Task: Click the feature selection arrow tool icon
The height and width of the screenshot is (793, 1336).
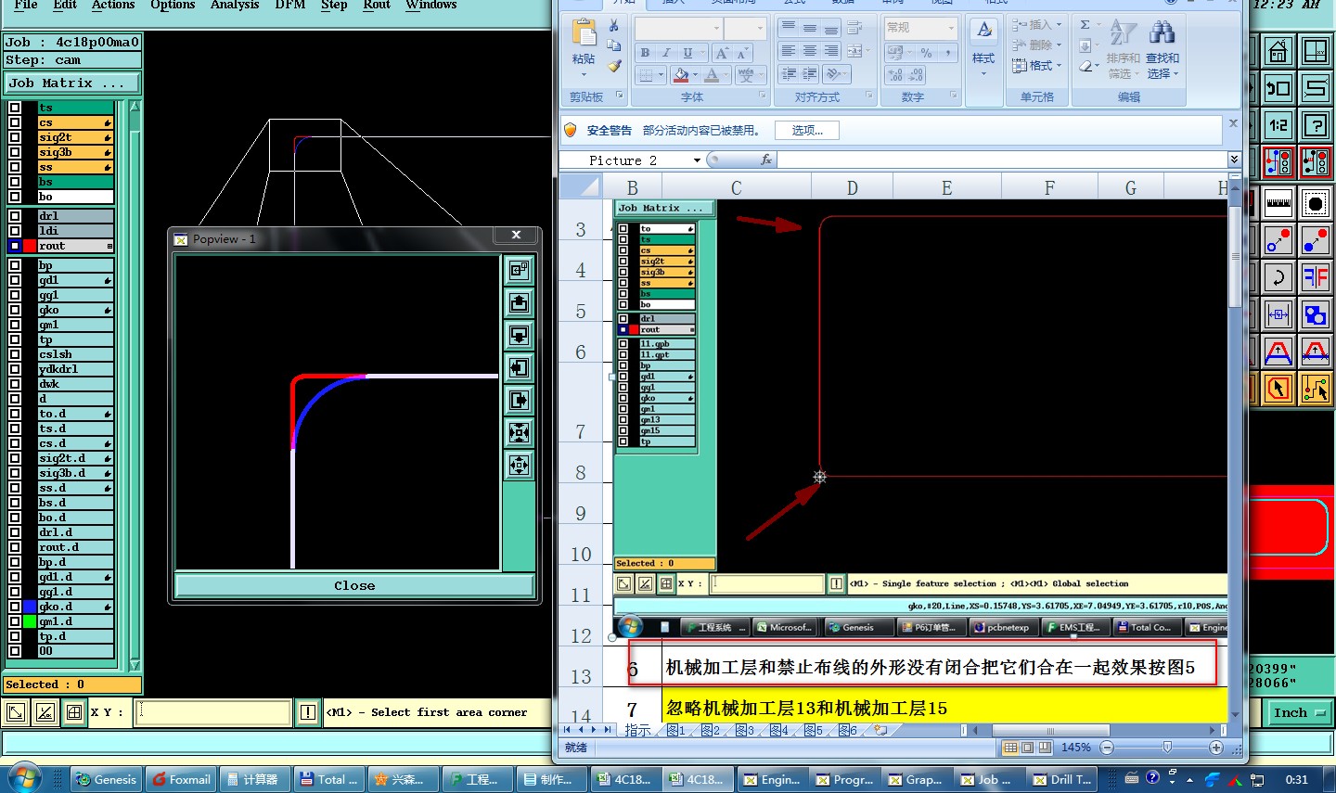Action: pyautogui.click(x=1278, y=389)
